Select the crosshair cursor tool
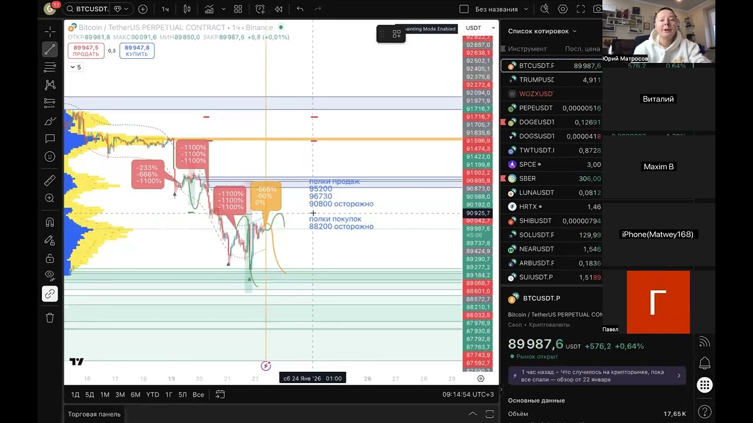 [50, 31]
